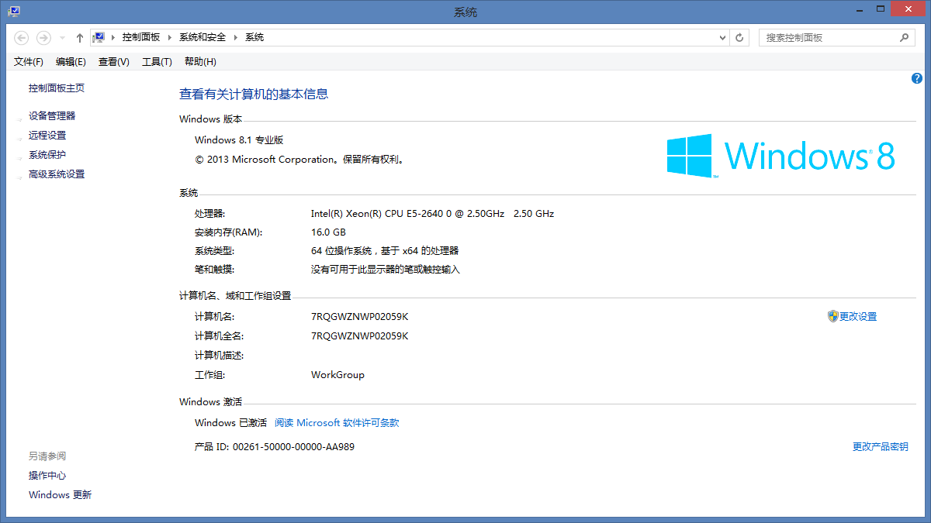The height and width of the screenshot is (523, 931).
Task: Click the 16.0 GB installed memory value
Action: 328,232
